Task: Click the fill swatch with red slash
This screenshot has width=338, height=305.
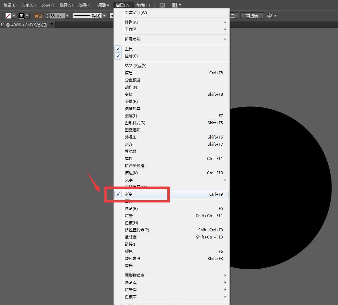Action: pyautogui.click(x=8, y=16)
